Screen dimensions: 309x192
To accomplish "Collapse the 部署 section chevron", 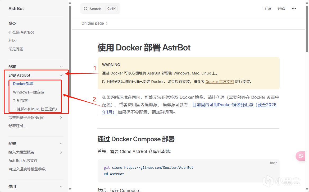I will (61, 67).
